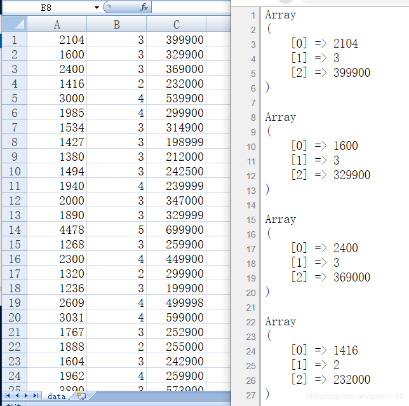Click cell A23 containing 1604
The width and height of the screenshot is (409, 406).
pos(57,361)
